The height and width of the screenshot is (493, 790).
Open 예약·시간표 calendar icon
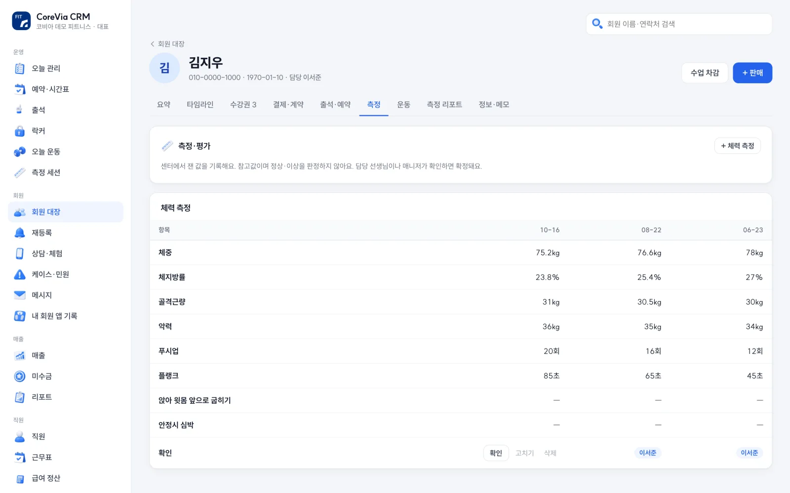point(20,89)
